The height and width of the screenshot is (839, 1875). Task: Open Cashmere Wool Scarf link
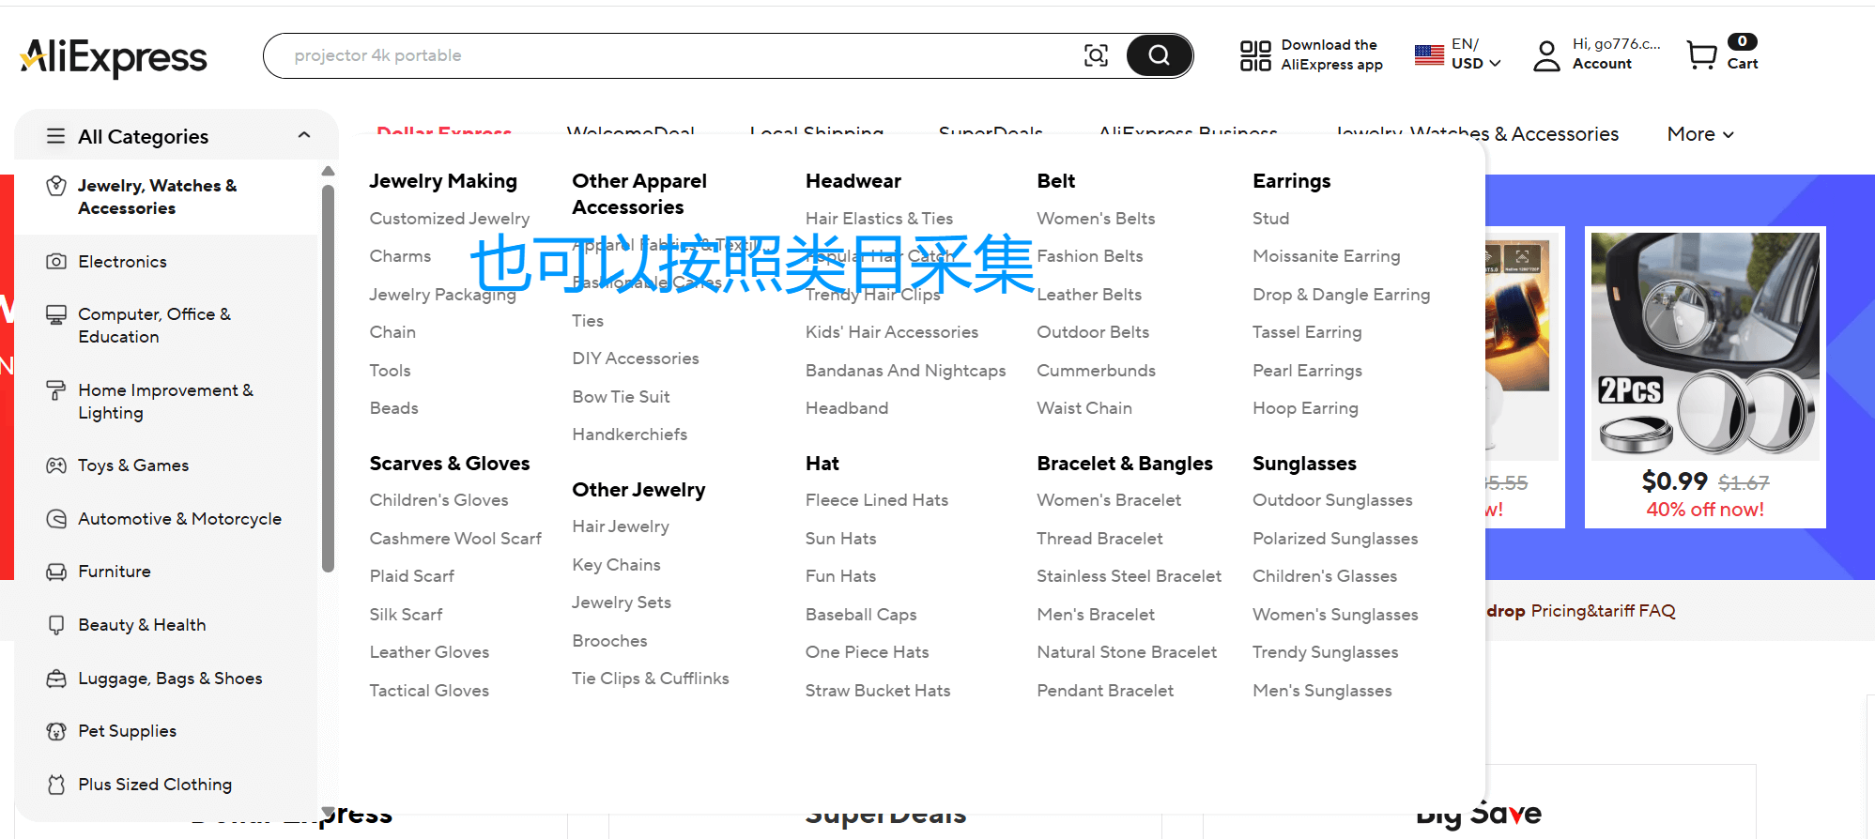click(455, 539)
